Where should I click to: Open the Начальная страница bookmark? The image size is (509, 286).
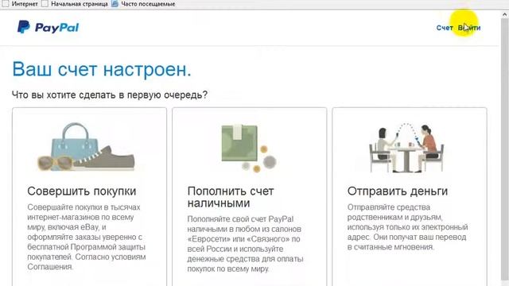[80, 4]
